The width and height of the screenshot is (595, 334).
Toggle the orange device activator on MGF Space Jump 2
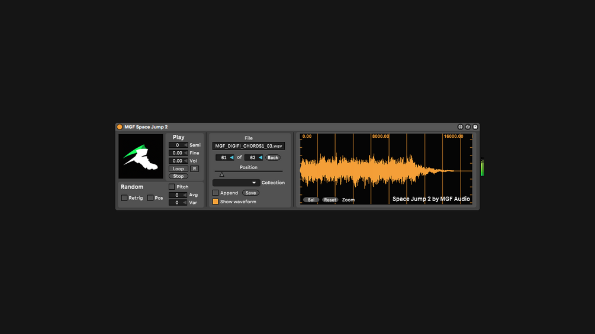pyautogui.click(x=120, y=127)
